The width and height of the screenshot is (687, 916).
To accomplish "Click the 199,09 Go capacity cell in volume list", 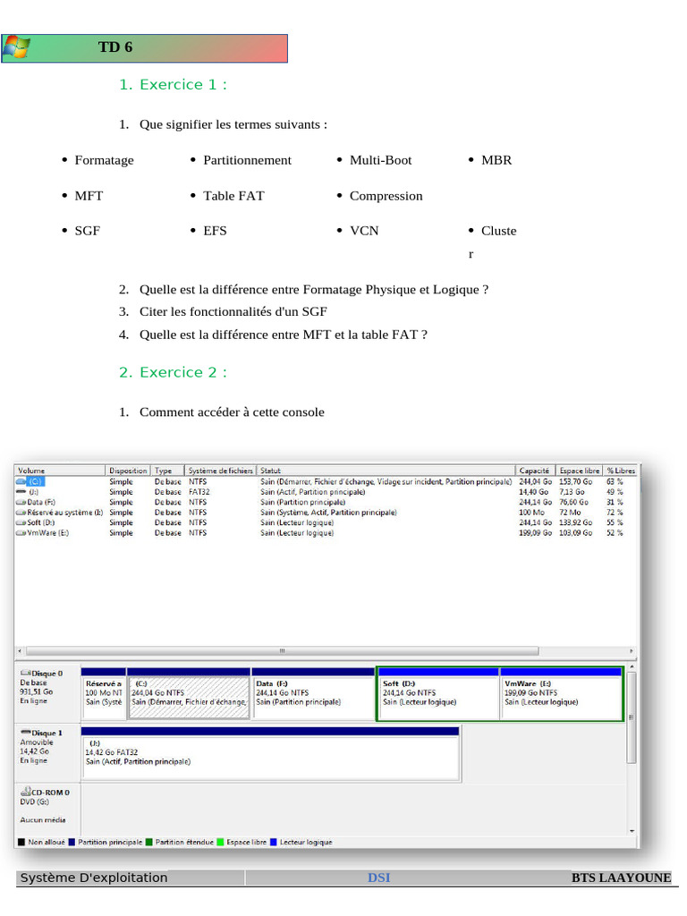I will [x=535, y=533].
